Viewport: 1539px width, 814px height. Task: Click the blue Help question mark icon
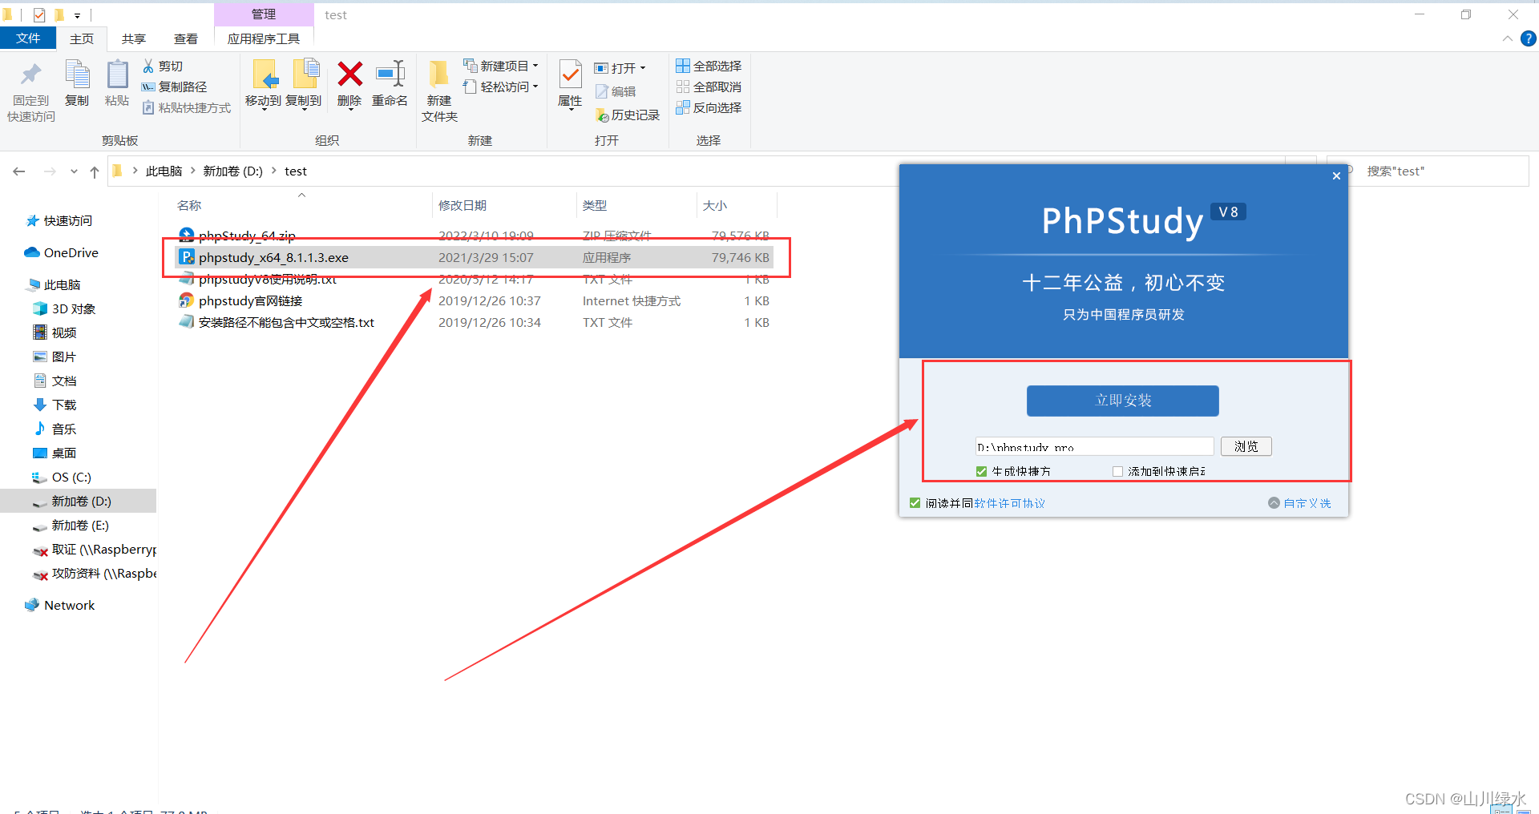pyautogui.click(x=1529, y=38)
